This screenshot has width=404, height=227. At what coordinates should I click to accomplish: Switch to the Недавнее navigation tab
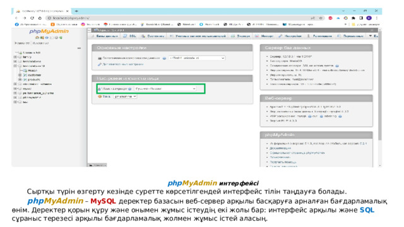22,43
